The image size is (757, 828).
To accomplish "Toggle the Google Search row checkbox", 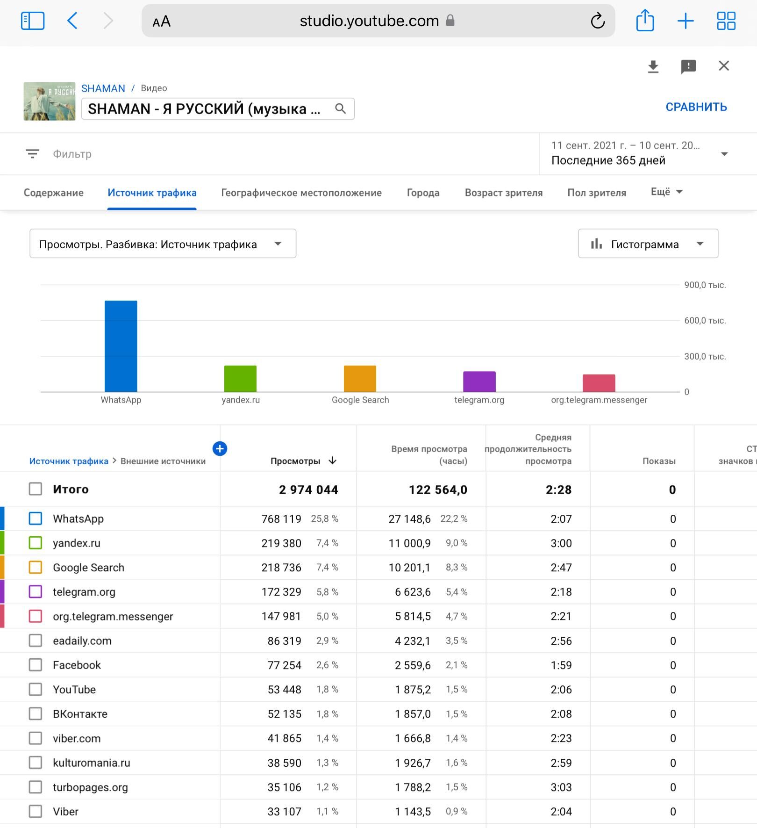I will click(36, 567).
